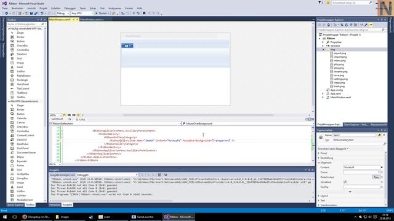Click the Save All icon in the toolbar

coord(36,14)
